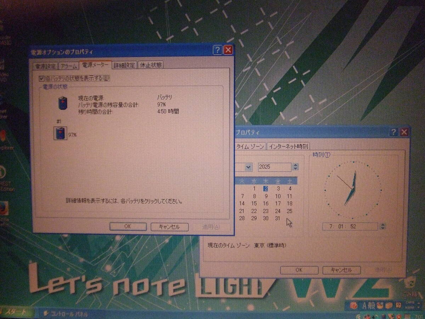
Task: Select day 22 in the calendar
Action: pyautogui.click(x=254, y=211)
